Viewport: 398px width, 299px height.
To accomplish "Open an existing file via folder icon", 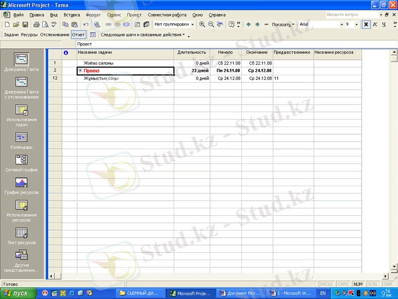I will (x=16, y=24).
